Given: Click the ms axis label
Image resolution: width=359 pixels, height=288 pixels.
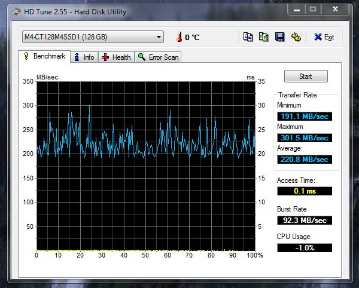Looking at the screenshot, I should 251,78.
